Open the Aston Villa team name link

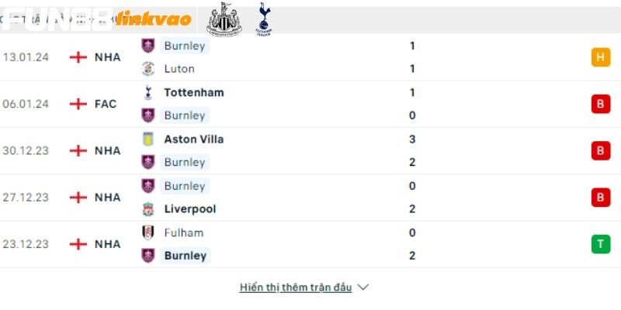pyautogui.click(x=194, y=139)
